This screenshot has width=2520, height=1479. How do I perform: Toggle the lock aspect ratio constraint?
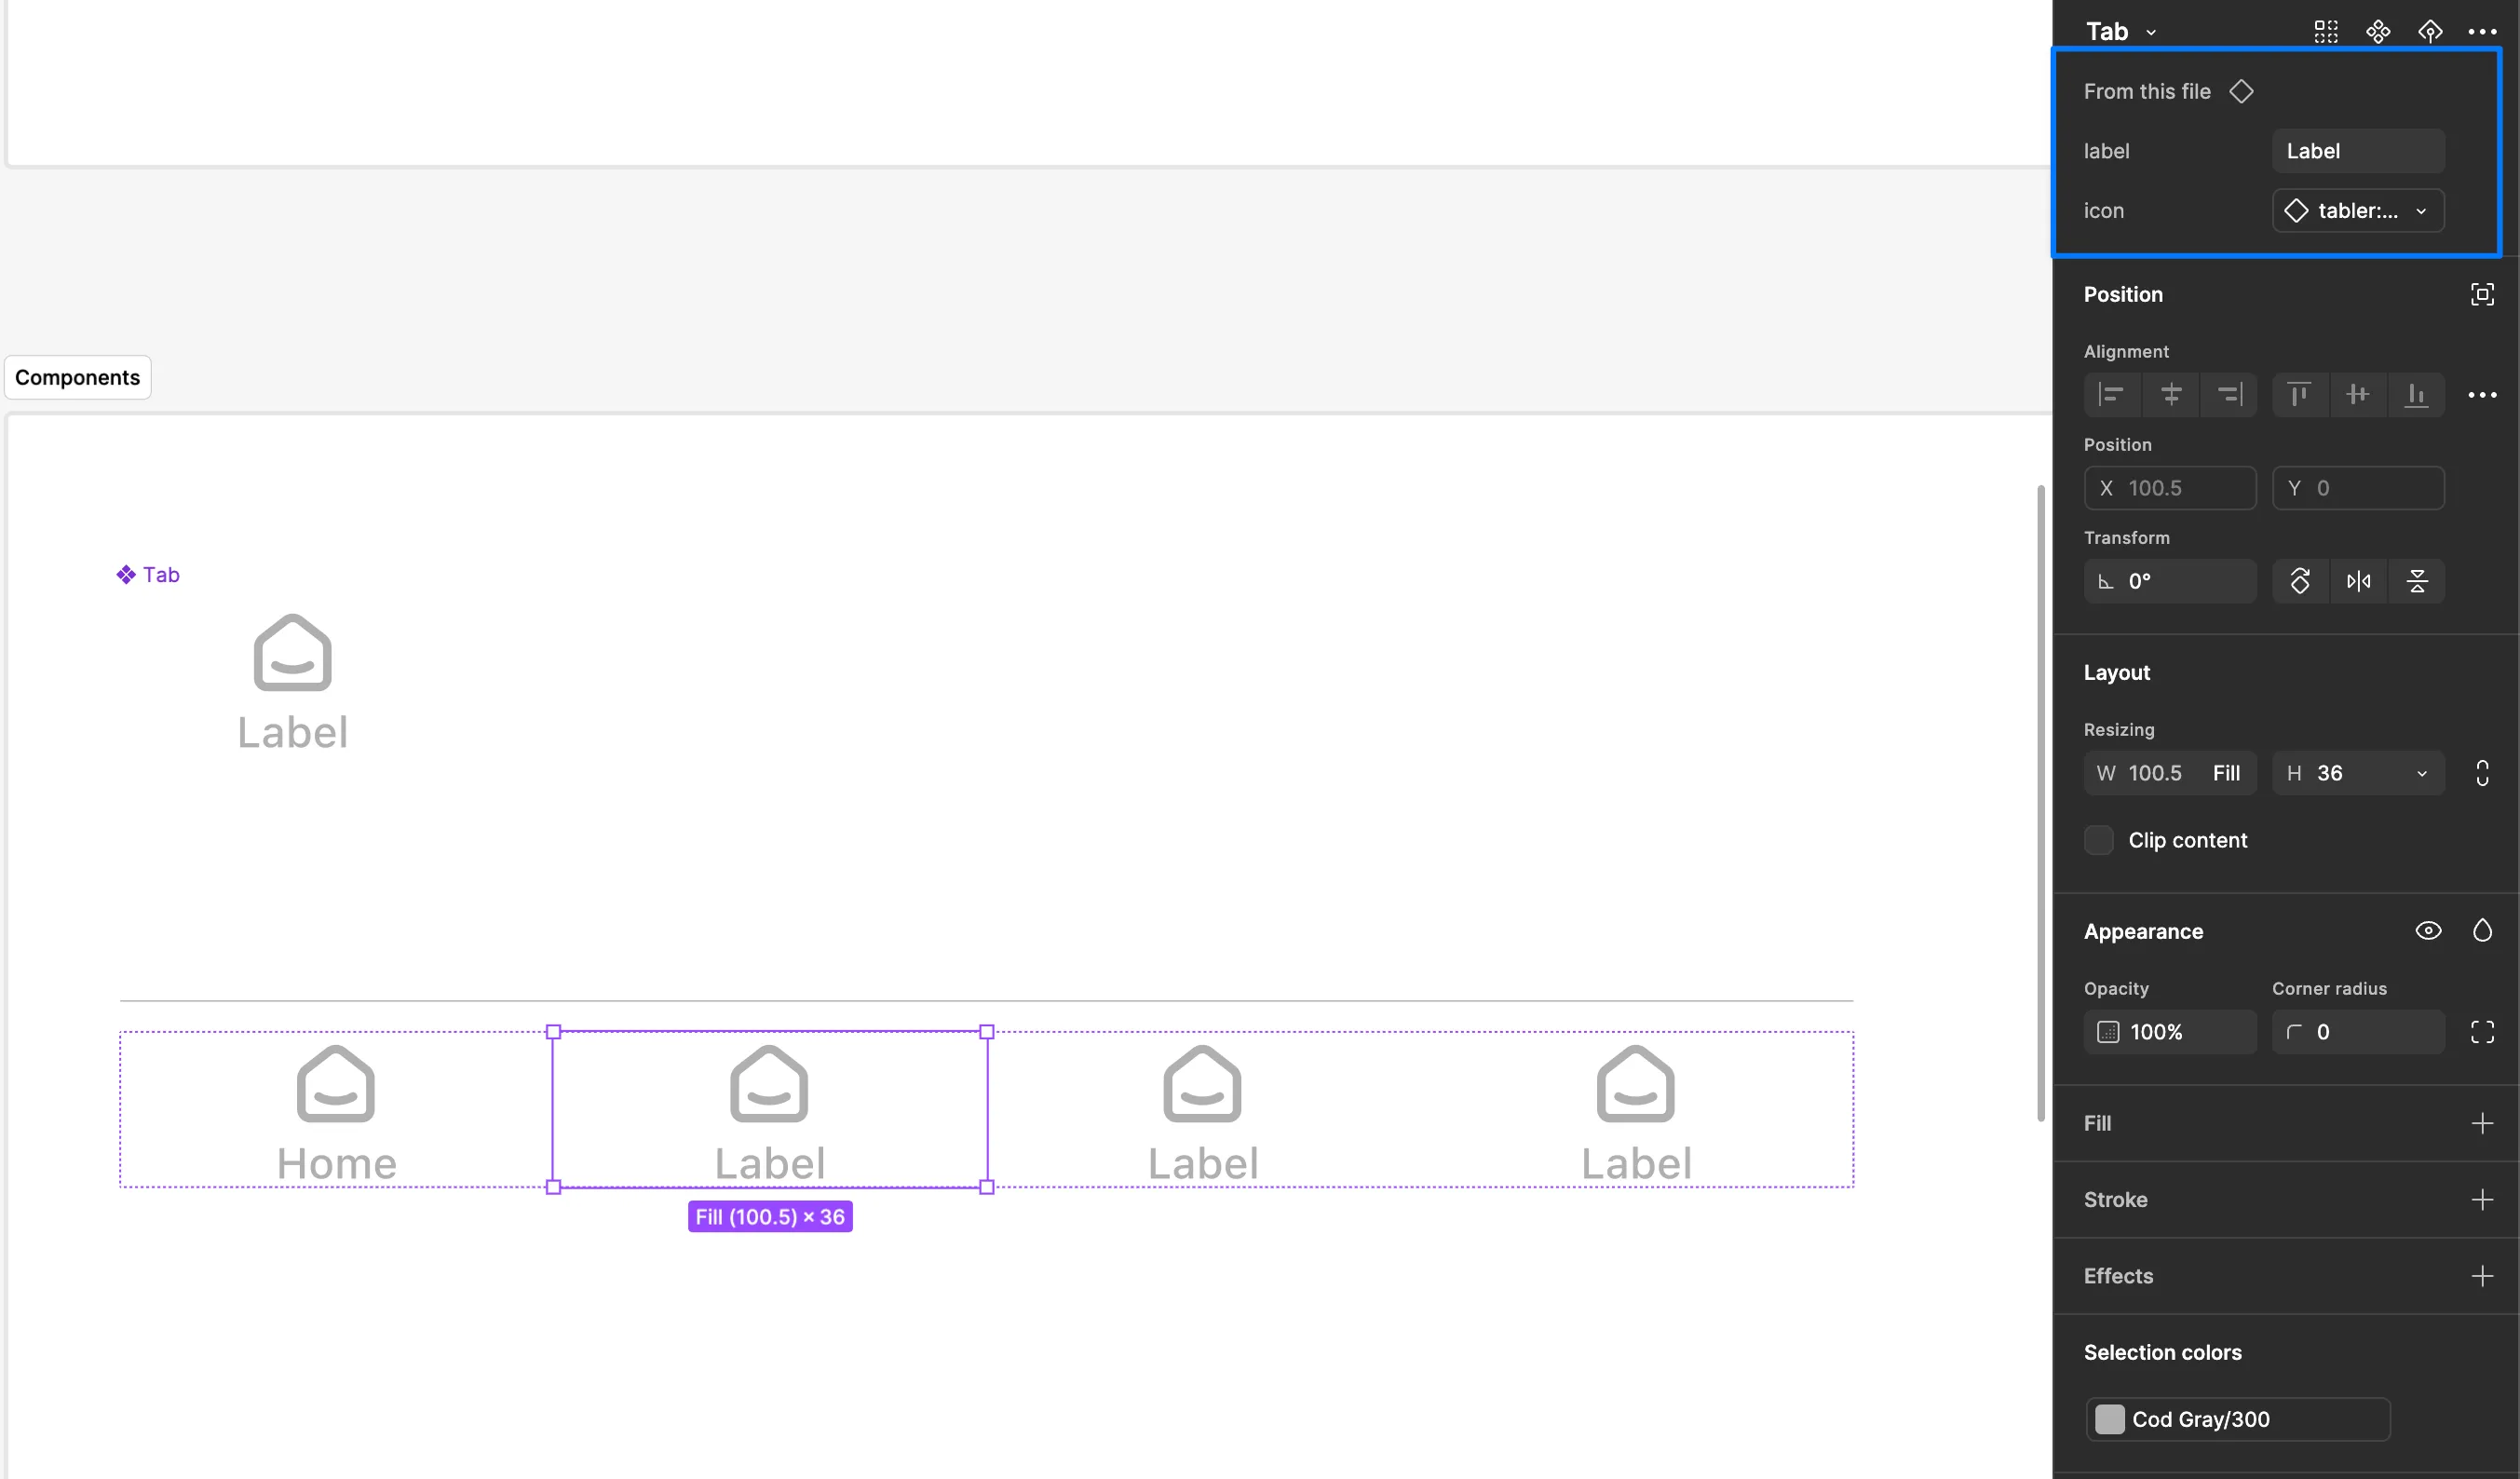(x=2482, y=773)
